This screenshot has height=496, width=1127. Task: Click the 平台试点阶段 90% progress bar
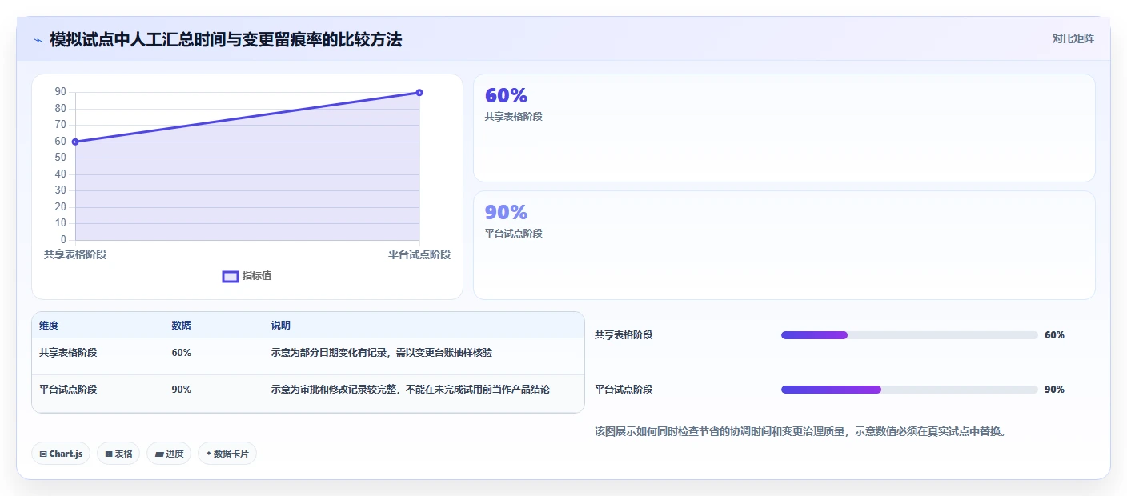909,390
